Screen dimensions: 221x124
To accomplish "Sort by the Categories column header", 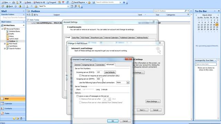I will [x=171, y=15].
